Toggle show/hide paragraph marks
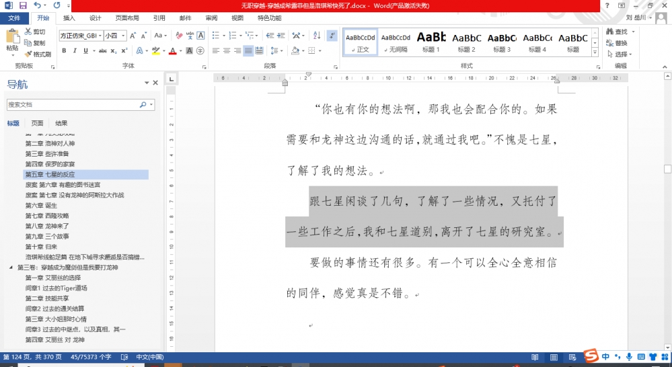 point(332,36)
